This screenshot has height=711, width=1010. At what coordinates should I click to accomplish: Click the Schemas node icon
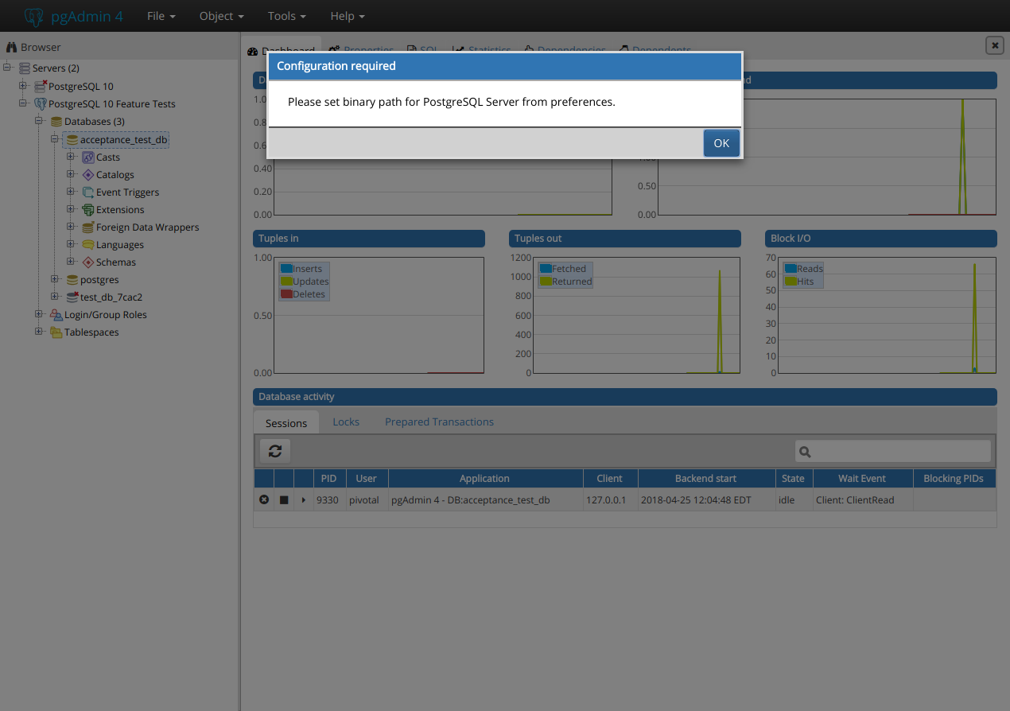(88, 262)
